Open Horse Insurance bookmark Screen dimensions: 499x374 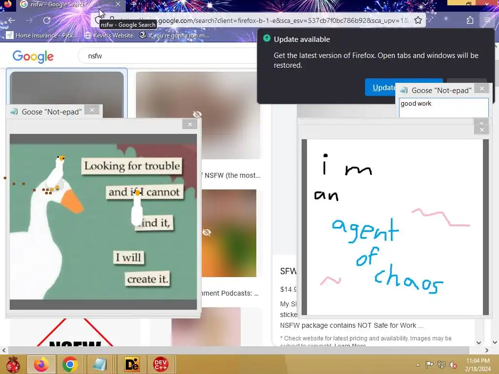click(x=42, y=35)
